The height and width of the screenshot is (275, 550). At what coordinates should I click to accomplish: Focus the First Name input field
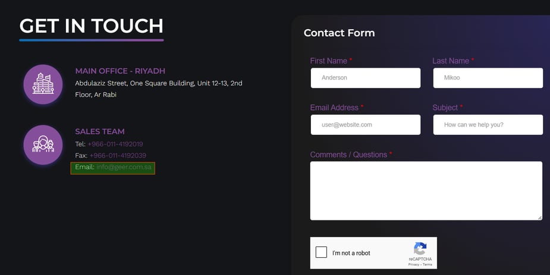click(366, 78)
